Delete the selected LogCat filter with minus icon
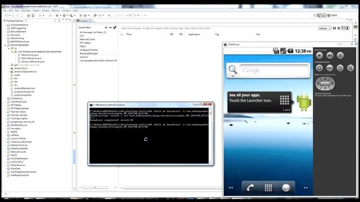360x202 pixels. (110, 27)
